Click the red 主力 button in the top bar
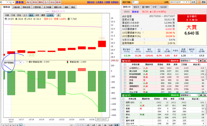The width and height of the screenshot is (207, 126). click(47, 2)
